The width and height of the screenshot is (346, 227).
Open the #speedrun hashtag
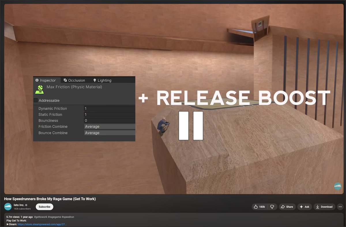68,217
